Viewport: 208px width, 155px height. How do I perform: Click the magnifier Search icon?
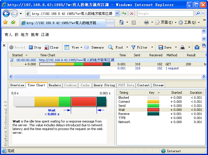198,13
